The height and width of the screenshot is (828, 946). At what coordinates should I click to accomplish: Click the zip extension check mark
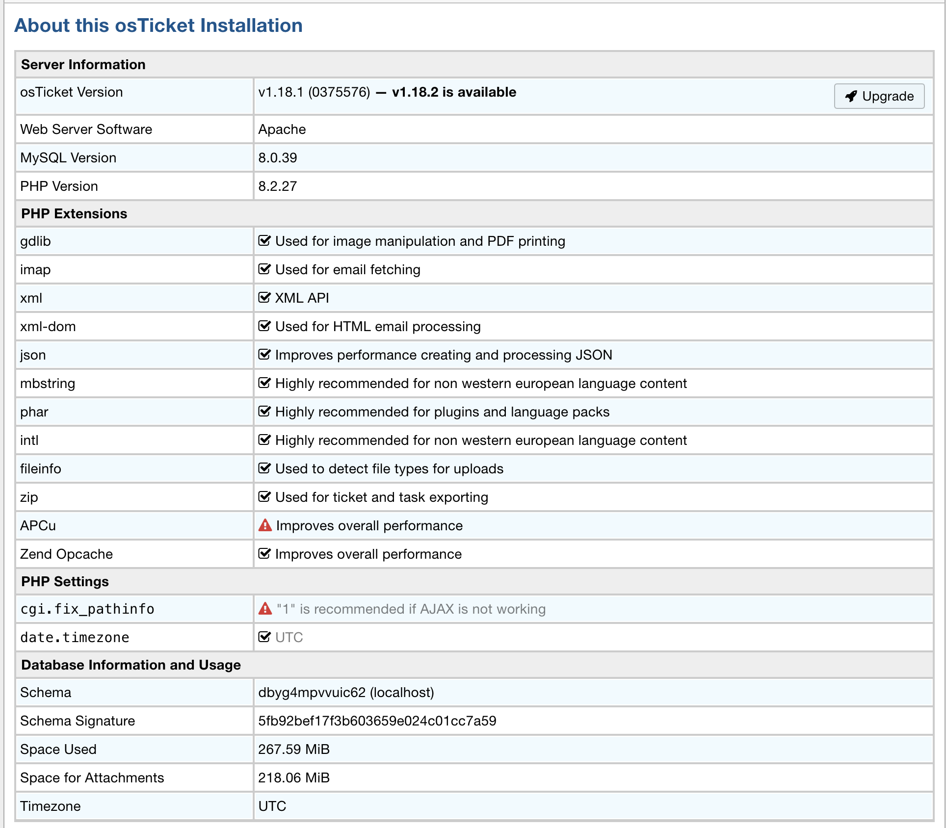point(264,497)
